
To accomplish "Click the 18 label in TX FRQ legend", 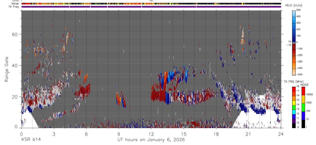I will coord(298,86).
